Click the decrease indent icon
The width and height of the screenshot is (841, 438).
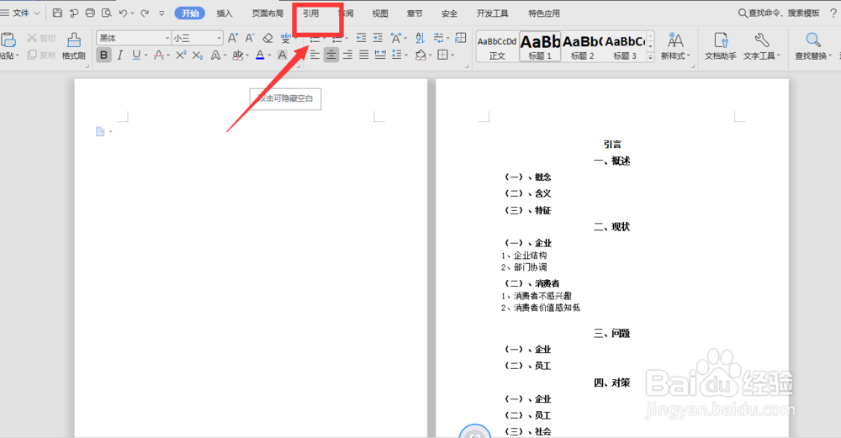(x=361, y=38)
